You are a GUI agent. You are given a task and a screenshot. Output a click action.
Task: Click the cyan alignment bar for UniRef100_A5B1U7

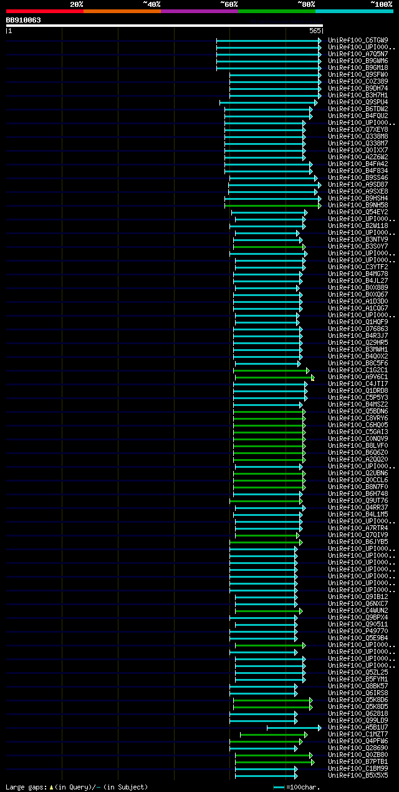coord(294,727)
